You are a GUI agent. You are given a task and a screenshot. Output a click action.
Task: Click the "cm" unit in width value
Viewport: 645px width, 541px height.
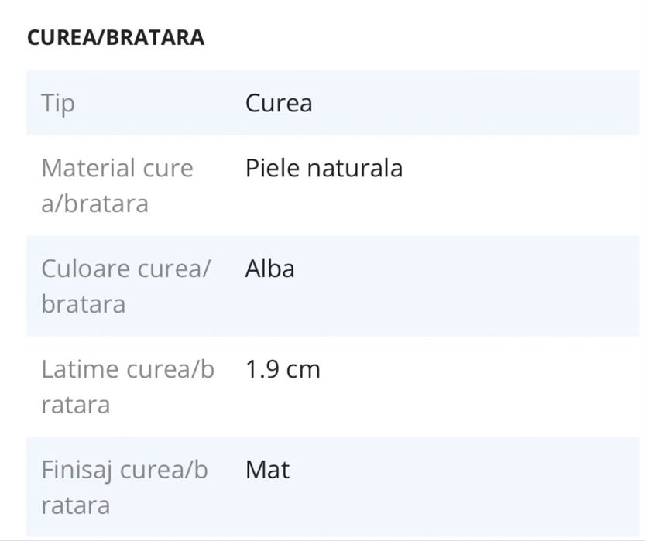click(303, 369)
